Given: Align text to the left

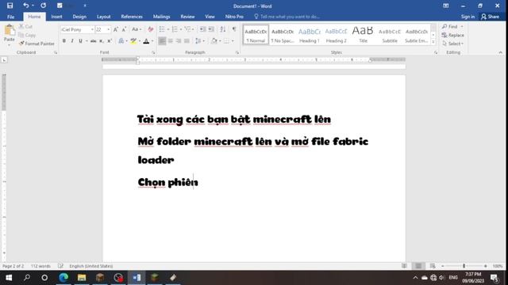Looking at the screenshot, I should pyautogui.click(x=162, y=41).
